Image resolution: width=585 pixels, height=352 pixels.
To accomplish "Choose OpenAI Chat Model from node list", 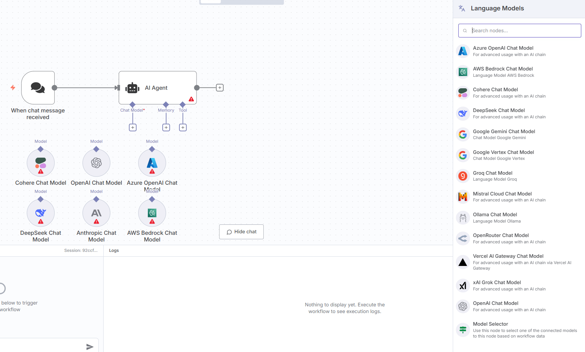I will tap(519, 306).
